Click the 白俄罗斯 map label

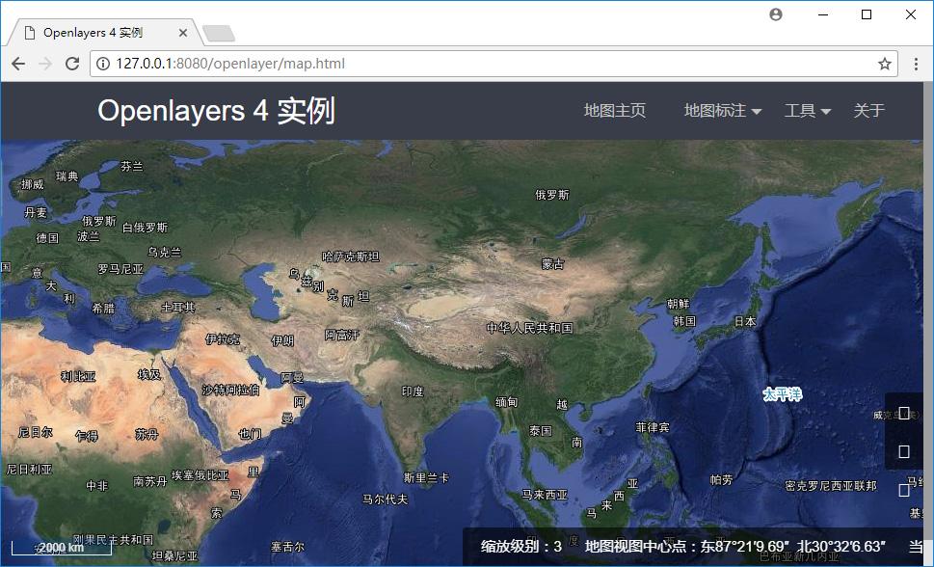click(145, 228)
